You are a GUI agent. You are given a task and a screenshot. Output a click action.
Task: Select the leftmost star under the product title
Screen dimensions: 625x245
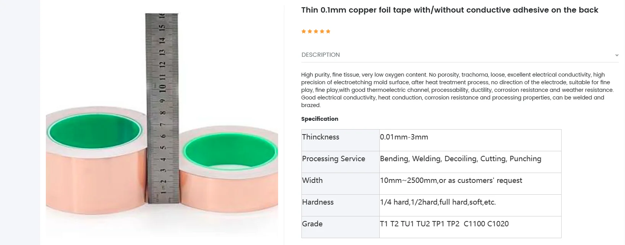[x=304, y=31]
